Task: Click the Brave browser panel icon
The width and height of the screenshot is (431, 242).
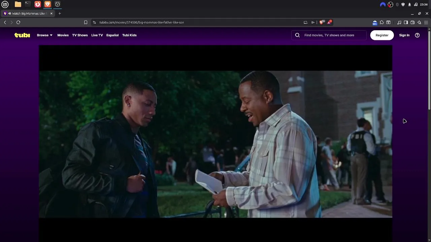Action: click(47, 4)
